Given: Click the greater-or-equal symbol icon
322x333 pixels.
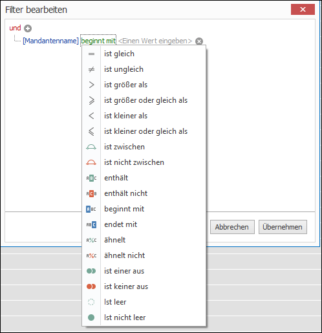Looking at the screenshot, I should (91, 100).
